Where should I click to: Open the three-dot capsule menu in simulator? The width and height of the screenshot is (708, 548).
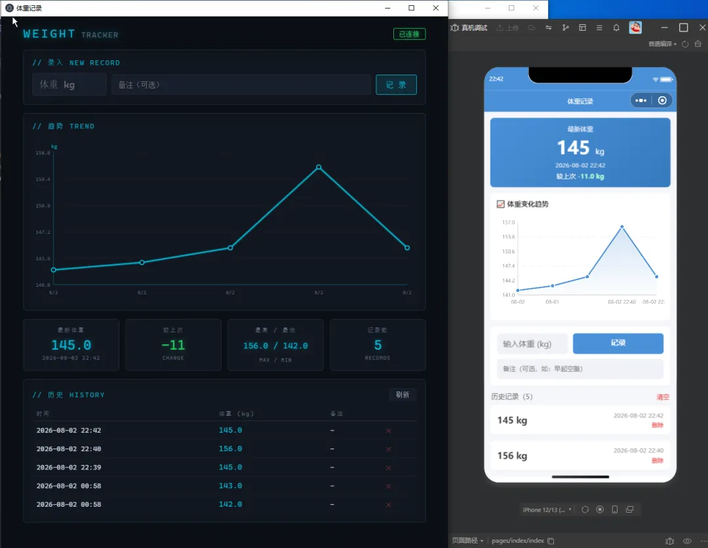point(640,101)
